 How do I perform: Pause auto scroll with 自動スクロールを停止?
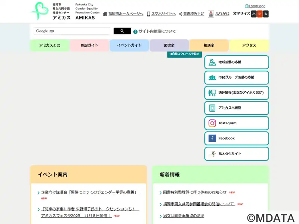click(184, 54)
